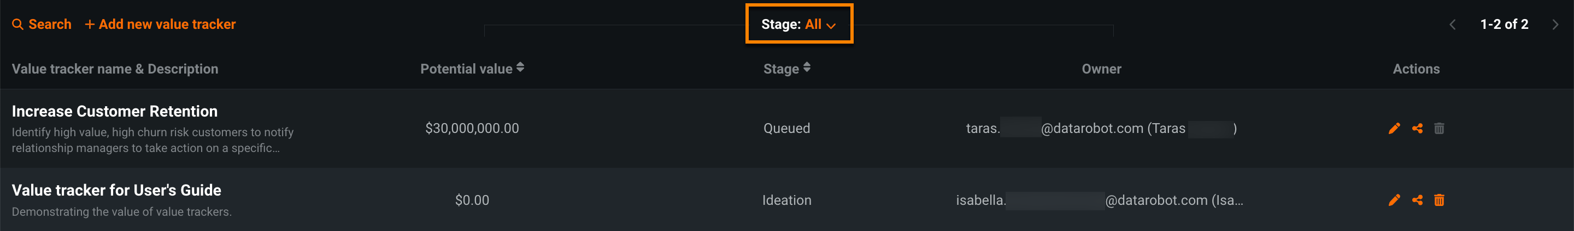Click the Ideation stage cell
The height and width of the screenshot is (231, 1574).
[786, 200]
